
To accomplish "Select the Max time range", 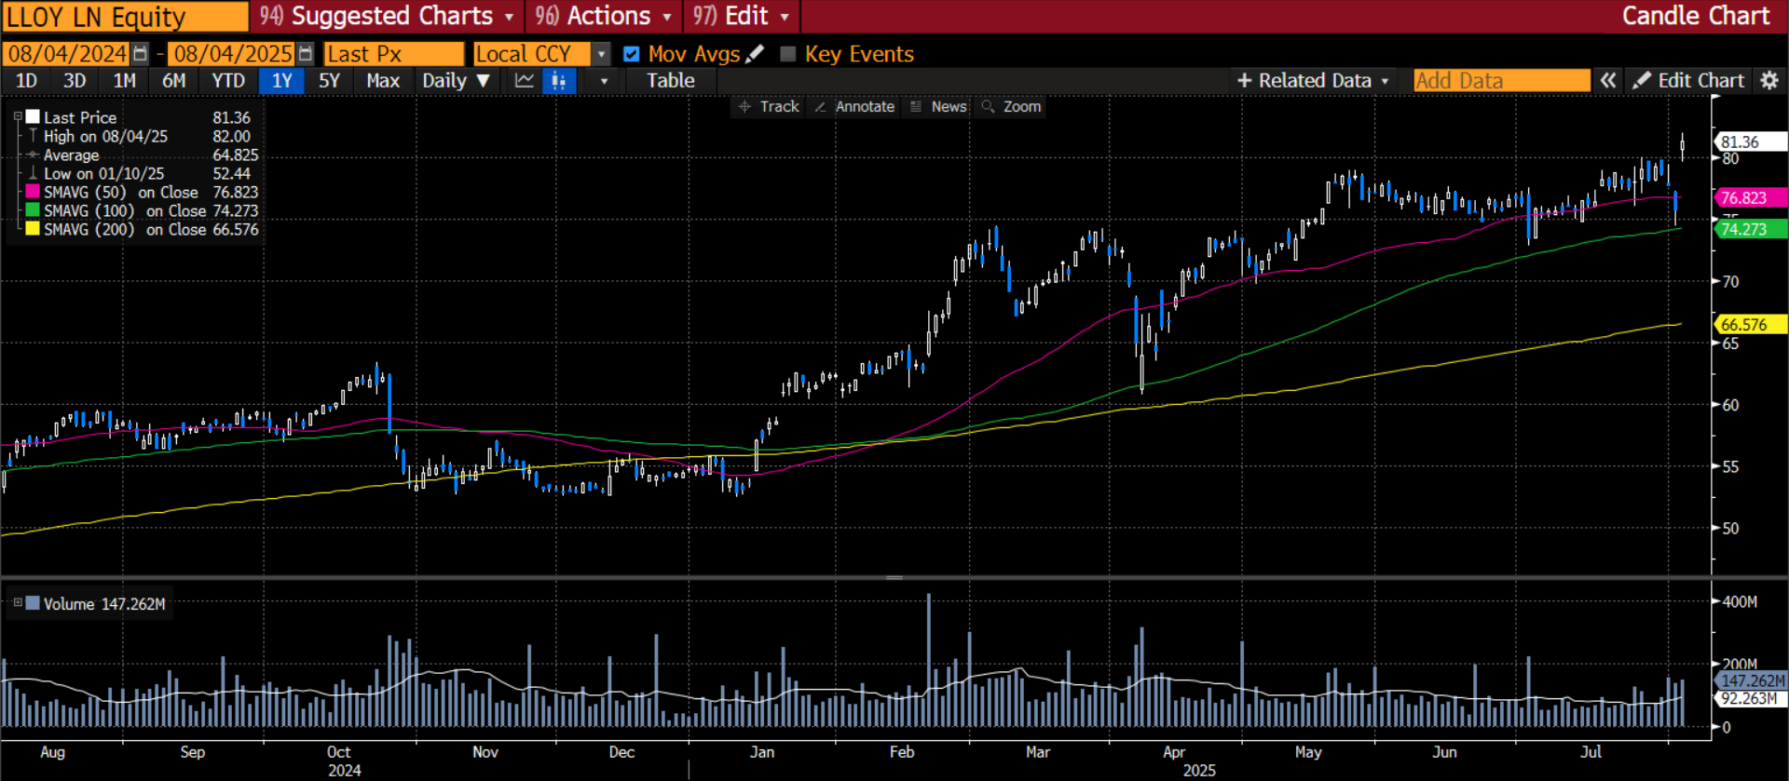I will pos(383,81).
